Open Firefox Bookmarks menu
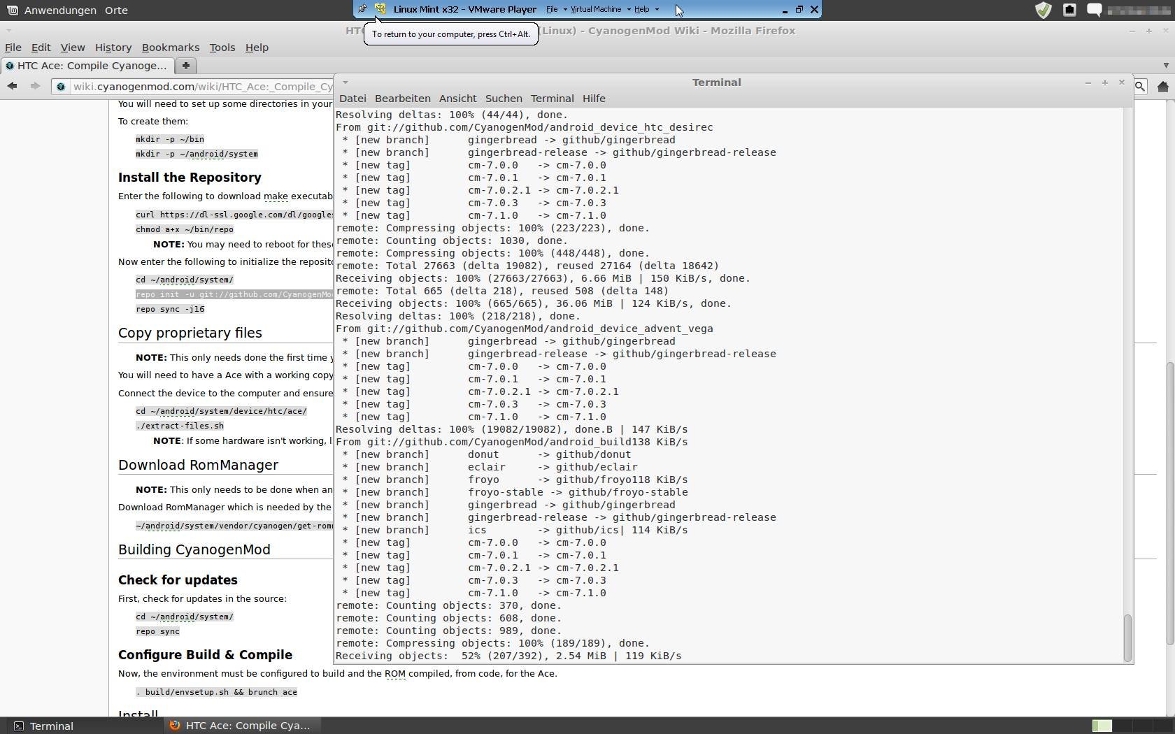Image resolution: width=1175 pixels, height=734 pixels. click(x=171, y=48)
